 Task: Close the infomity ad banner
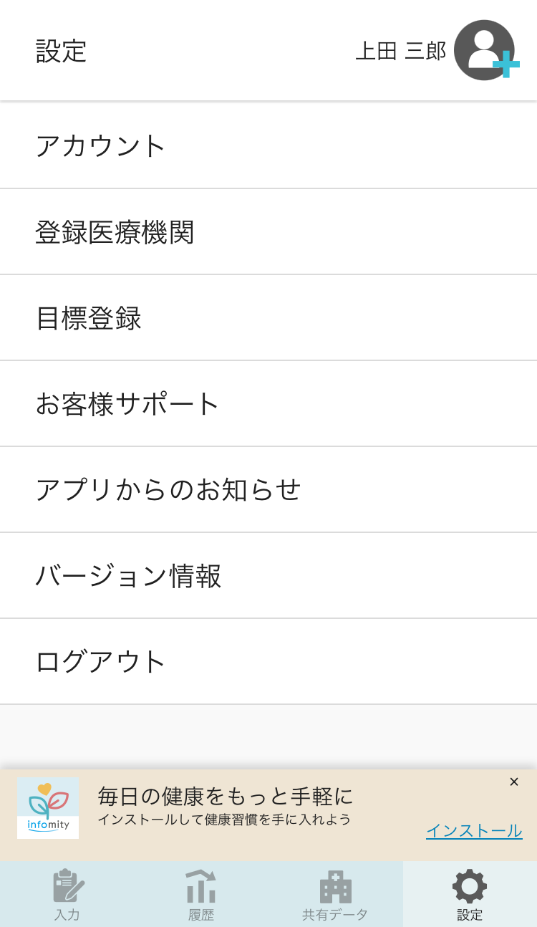tap(513, 782)
